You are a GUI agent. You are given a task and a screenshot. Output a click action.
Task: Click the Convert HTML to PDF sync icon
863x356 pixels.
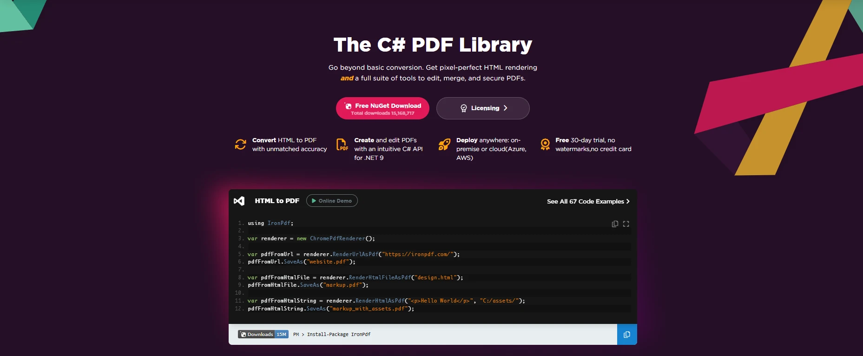[x=240, y=145]
